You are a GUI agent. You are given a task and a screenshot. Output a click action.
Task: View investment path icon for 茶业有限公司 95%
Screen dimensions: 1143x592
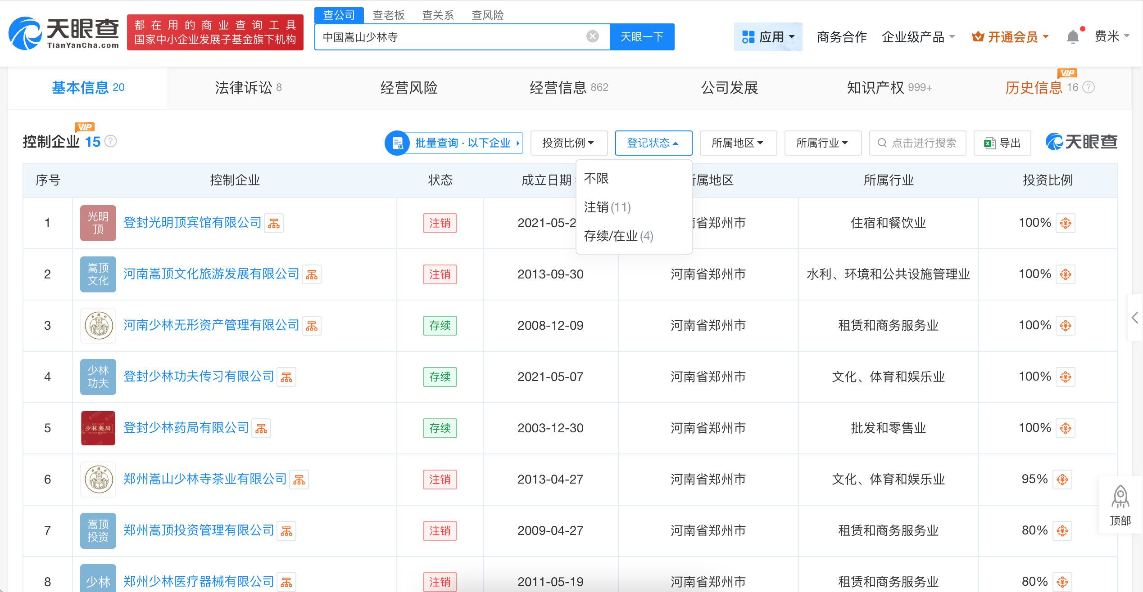[x=1062, y=480]
